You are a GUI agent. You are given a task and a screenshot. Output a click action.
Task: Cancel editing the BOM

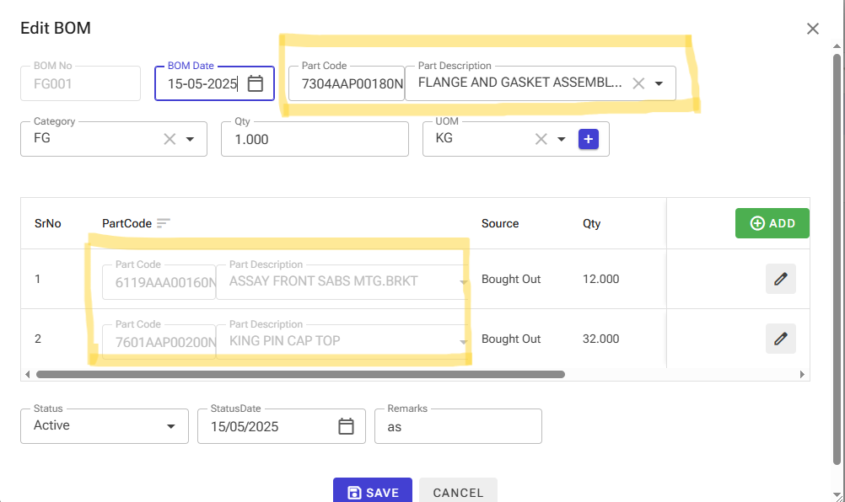pos(458,491)
